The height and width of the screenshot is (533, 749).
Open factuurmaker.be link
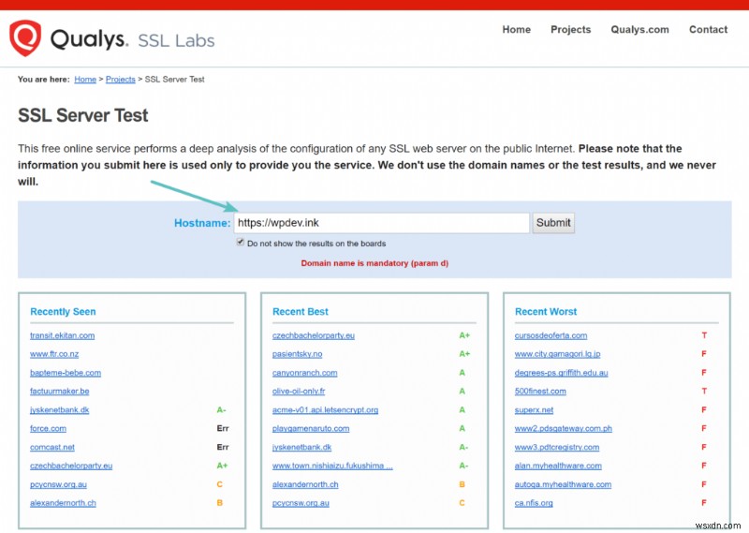pyautogui.click(x=59, y=392)
